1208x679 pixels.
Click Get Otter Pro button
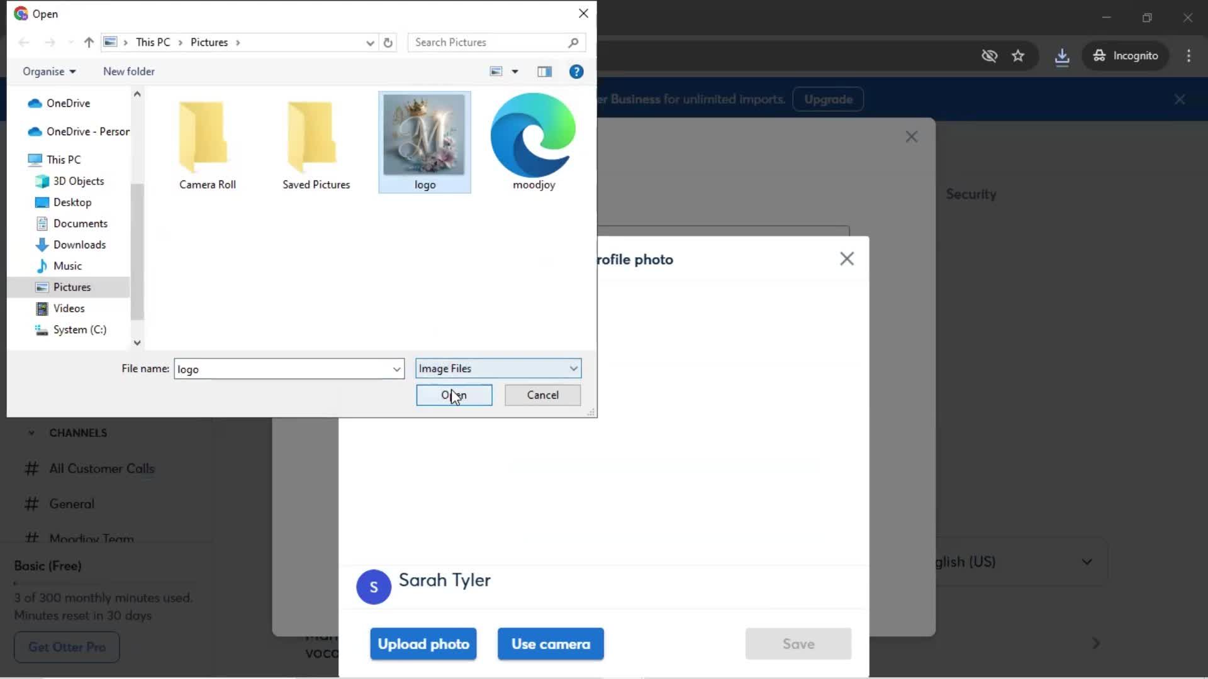click(x=67, y=648)
